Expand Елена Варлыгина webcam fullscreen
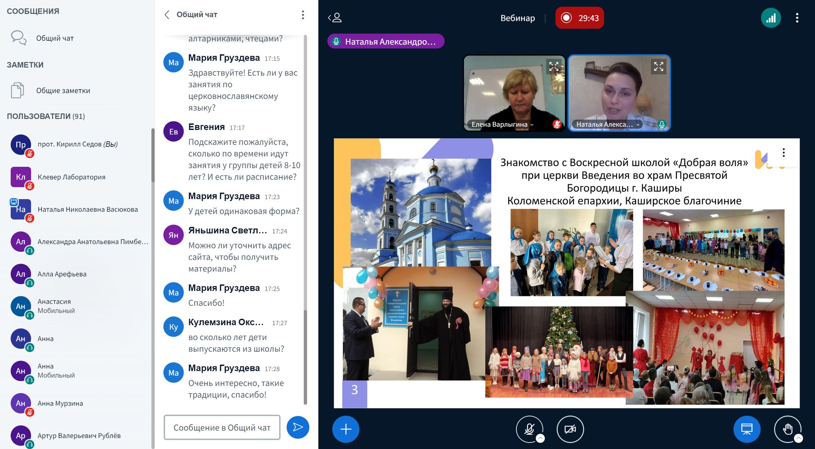Viewport: 815px width, 449px height. [554, 66]
